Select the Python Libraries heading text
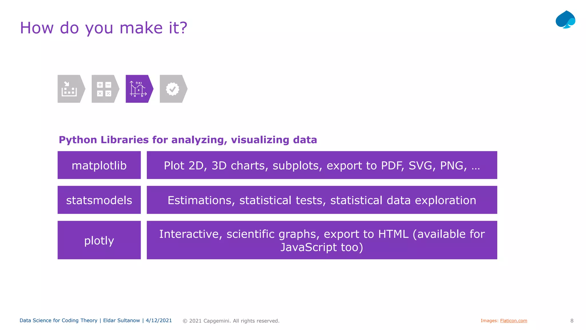 (188, 140)
